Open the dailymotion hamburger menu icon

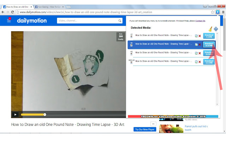[x=9, y=20]
